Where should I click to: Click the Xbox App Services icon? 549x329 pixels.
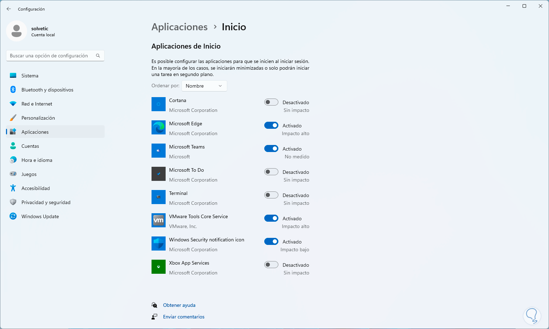coord(159,267)
